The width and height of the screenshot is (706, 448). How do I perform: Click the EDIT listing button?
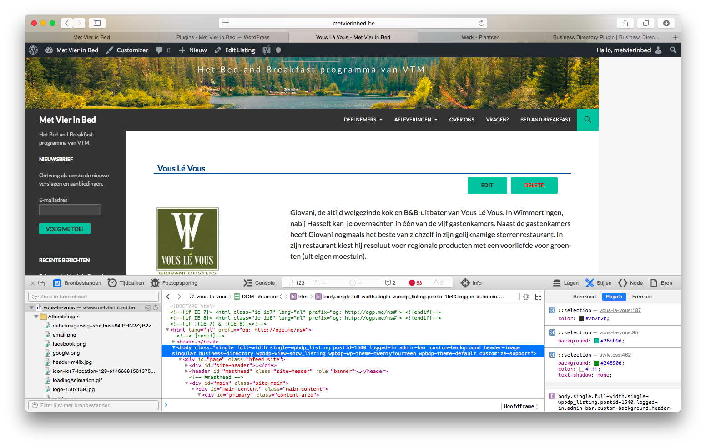[x=487, y=186]
